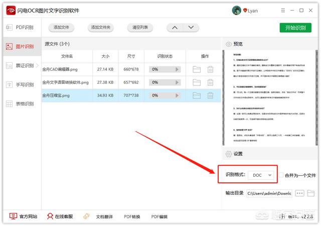Open PDF转换 link
321x226 pixels.
[132, 217]
